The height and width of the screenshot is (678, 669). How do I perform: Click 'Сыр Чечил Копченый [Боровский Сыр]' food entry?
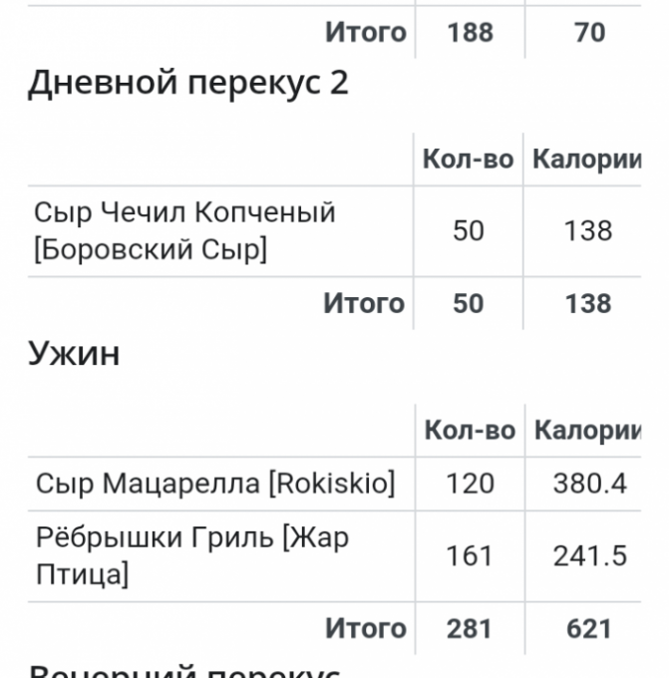tap(184, 230)
